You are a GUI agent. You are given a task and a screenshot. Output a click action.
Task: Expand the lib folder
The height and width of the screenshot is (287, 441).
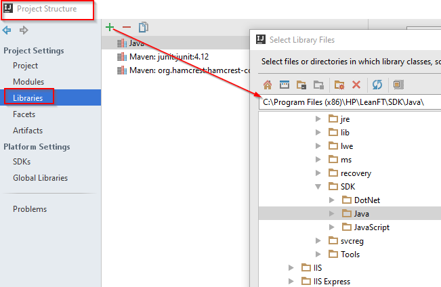click(x=318, y=133)
